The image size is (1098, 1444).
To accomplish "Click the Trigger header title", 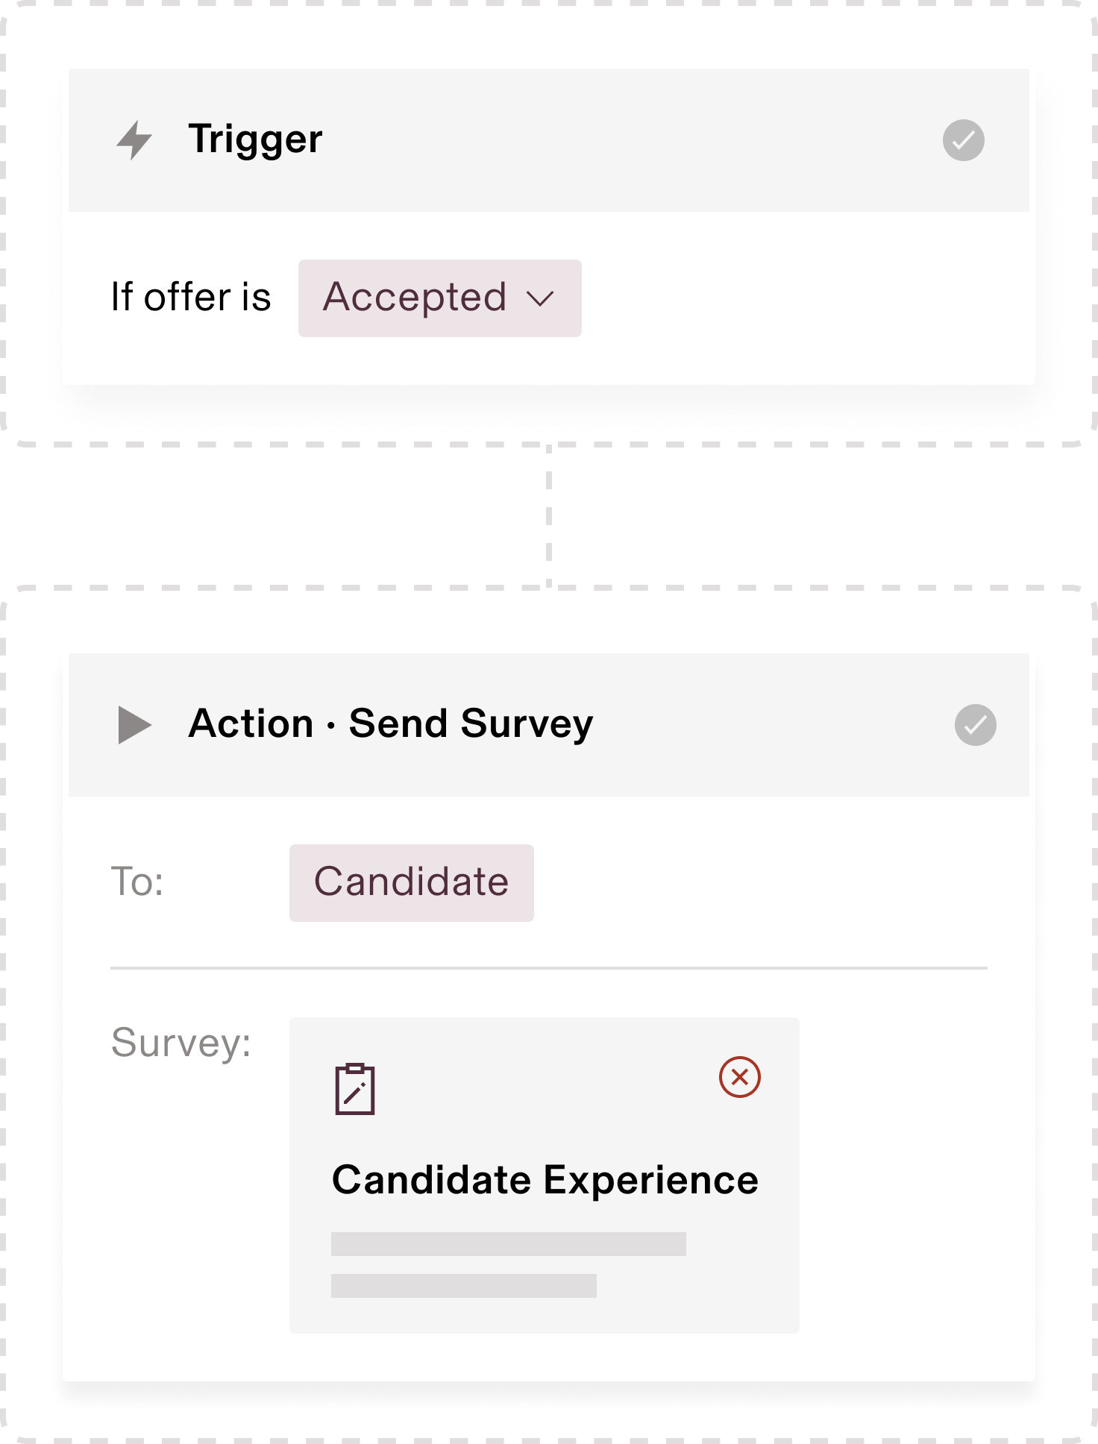I will point(255,139).
